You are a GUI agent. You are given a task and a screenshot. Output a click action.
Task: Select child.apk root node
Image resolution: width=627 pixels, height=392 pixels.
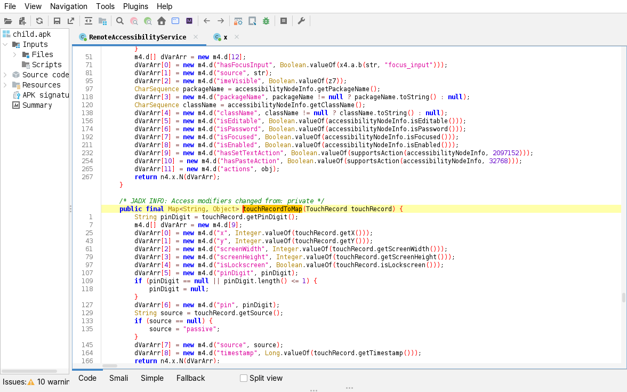(31, 34)
